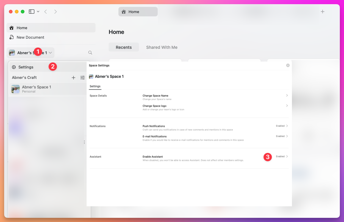Screen dimensions: 344x222
Task: Click the Assistant section label
Action: tap(96, 157)
